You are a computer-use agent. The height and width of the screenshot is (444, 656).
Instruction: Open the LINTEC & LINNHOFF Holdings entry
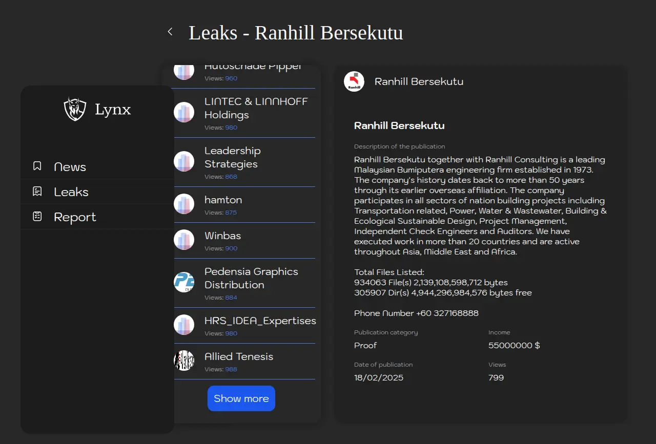(x=256, y=108)
